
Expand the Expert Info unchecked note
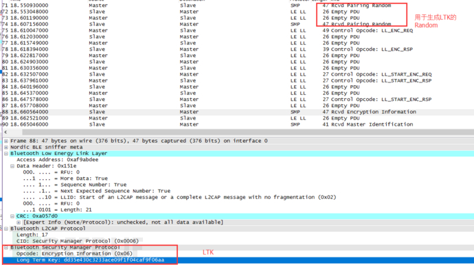(19, 222)
